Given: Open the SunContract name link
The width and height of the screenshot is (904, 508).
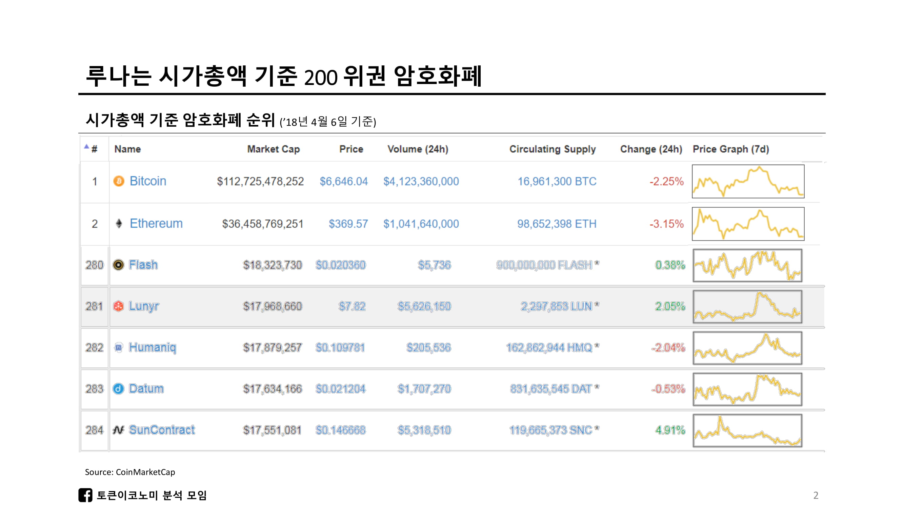Looking at the screenshot, I should [162, 430].
